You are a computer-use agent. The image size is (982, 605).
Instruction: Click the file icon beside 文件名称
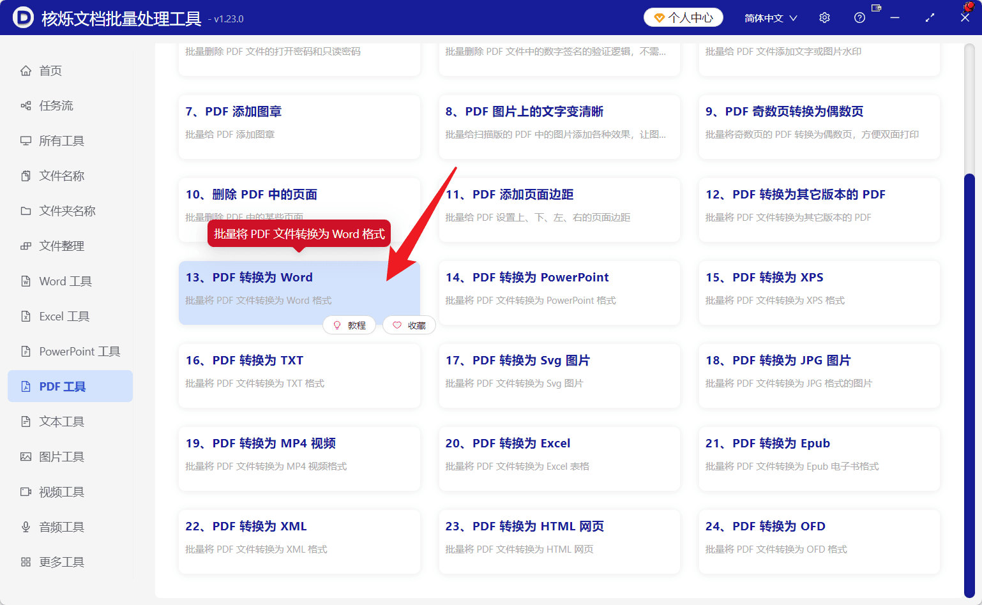pos(26,176)
